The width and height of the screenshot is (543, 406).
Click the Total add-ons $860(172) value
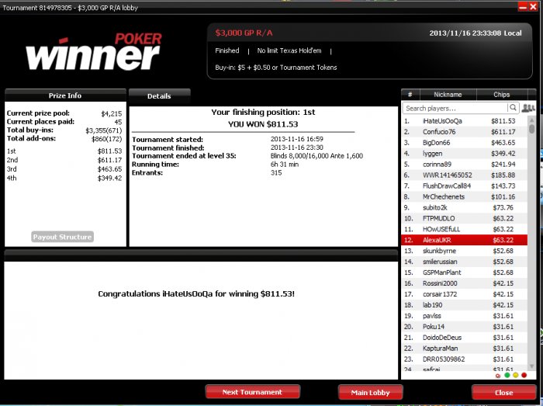[x=107, y=139]
